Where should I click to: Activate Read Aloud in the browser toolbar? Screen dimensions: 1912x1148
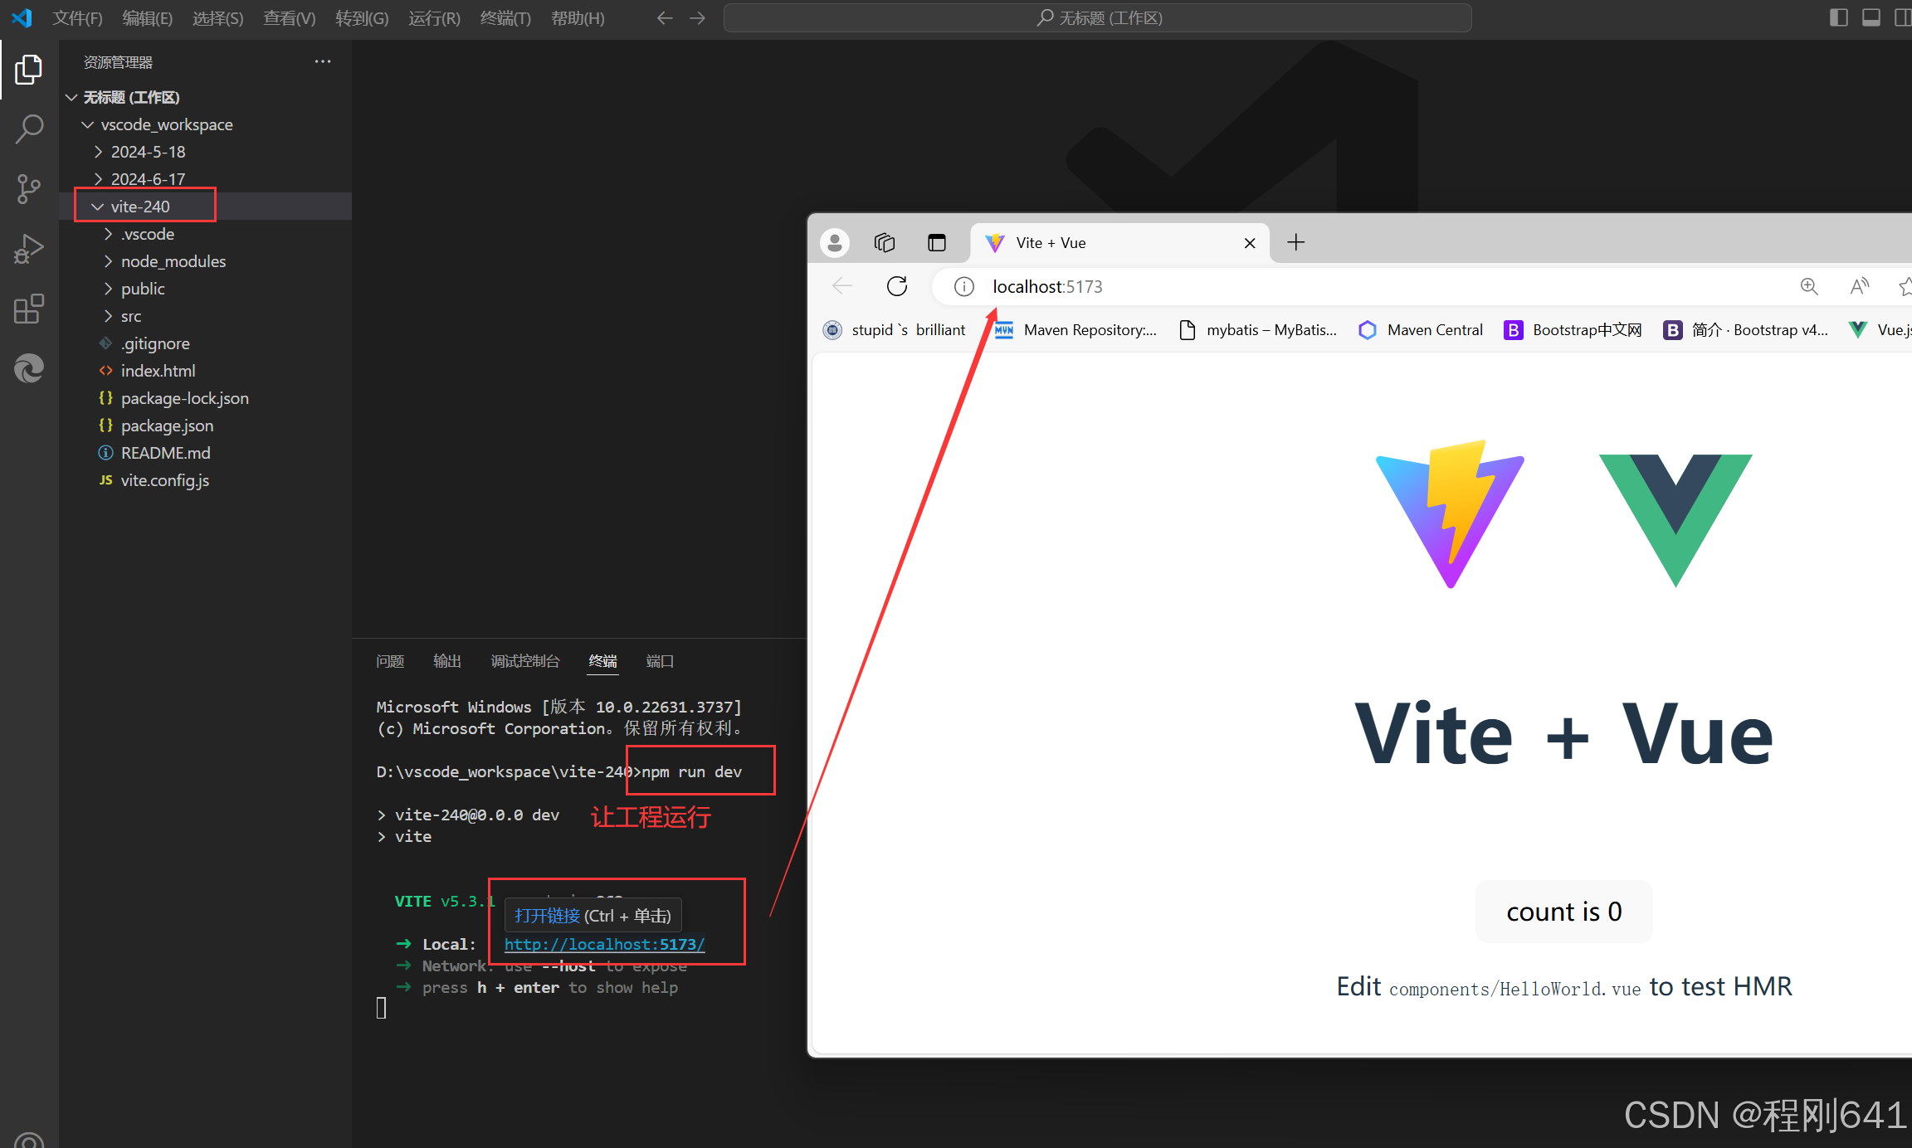tap(1859, 285)
